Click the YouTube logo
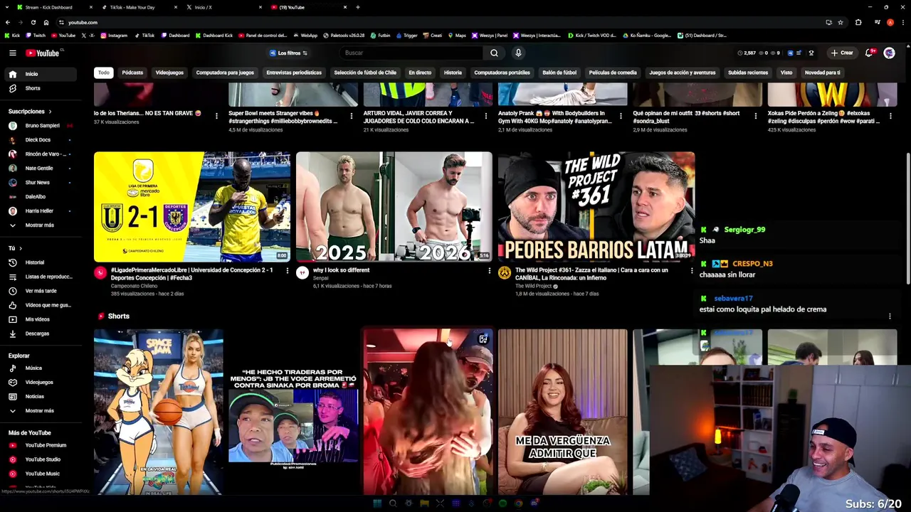This screenshot has width=911, height=512. click(43, 53)
